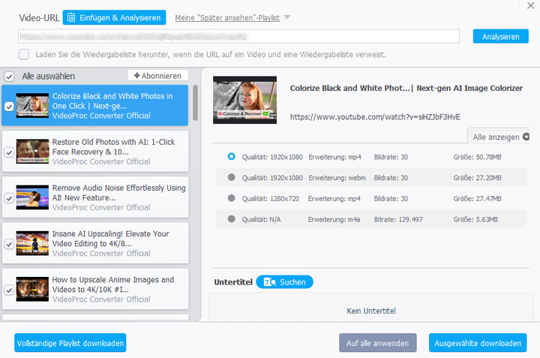The height and width of the screenshot is (358, 540).
Task: Click Ausgewählte downloaden button
Action: click(x=478, y=343)
